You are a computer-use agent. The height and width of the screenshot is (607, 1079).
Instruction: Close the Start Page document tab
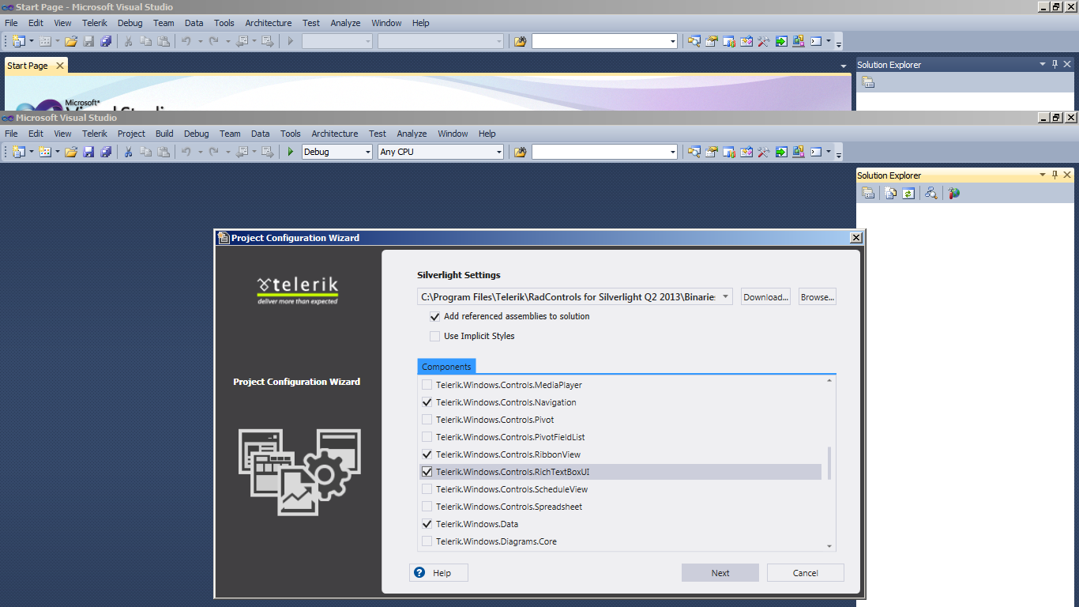tap(60, 66)
